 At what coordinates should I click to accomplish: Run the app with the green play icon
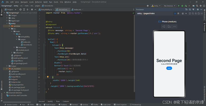[x=179, y=6]
